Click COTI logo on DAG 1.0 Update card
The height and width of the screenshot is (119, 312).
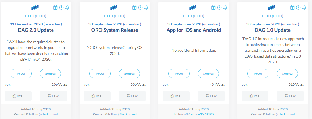pyautogui.click(x=272, y=7)
